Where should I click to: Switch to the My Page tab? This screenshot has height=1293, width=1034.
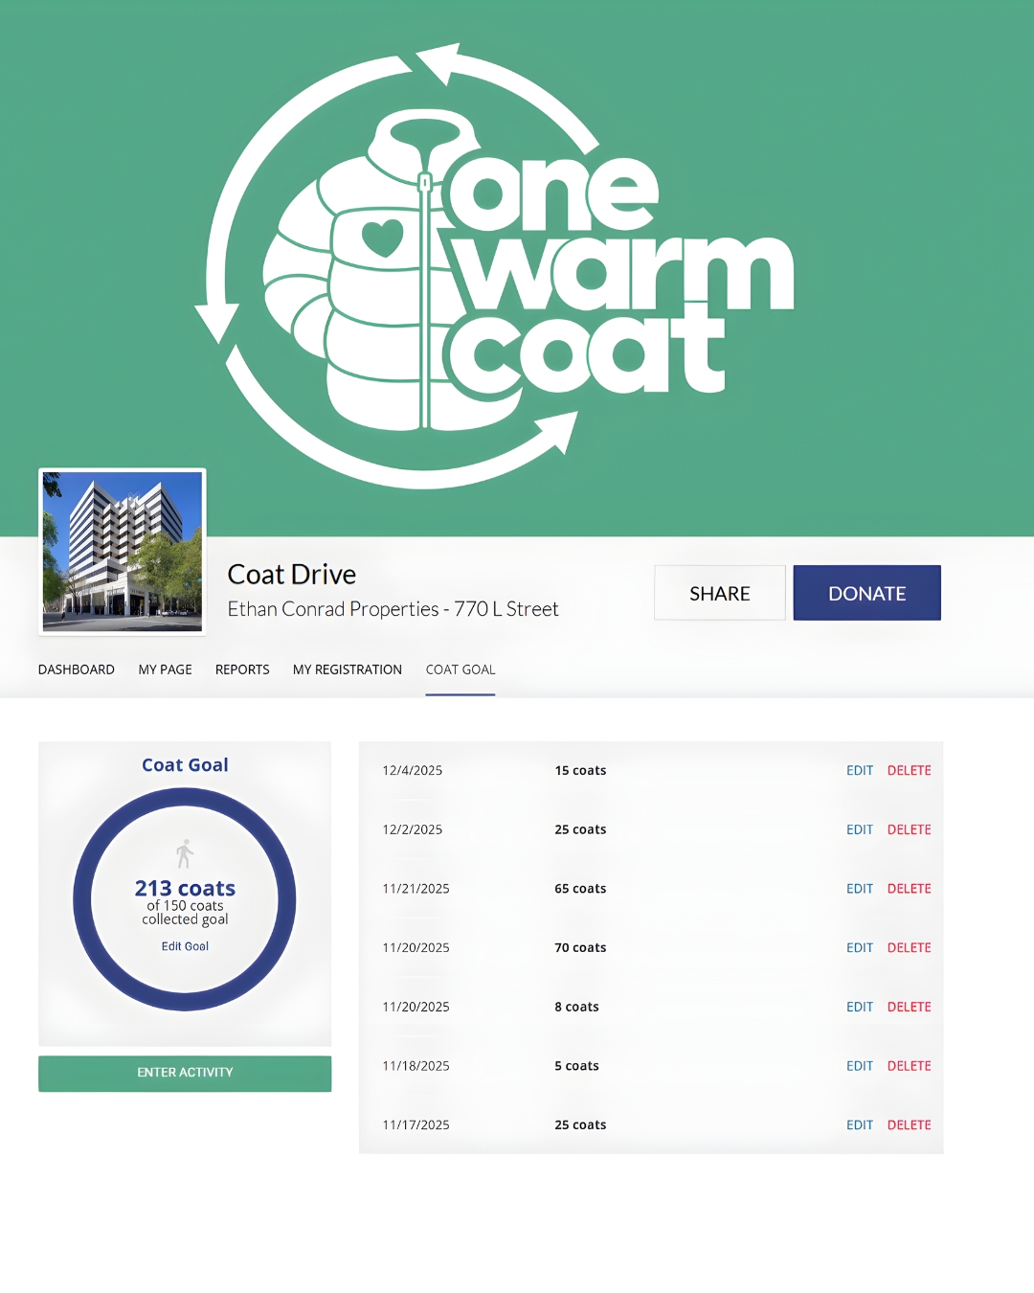point(165,669)
